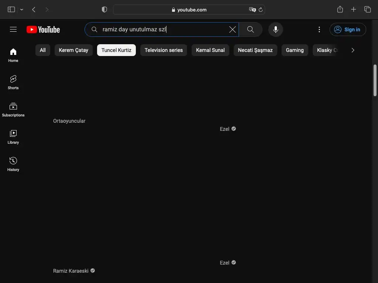Select the Television series chip
Image resolution: width=378 pixels, height=283 pixels.
pos(164,50)
